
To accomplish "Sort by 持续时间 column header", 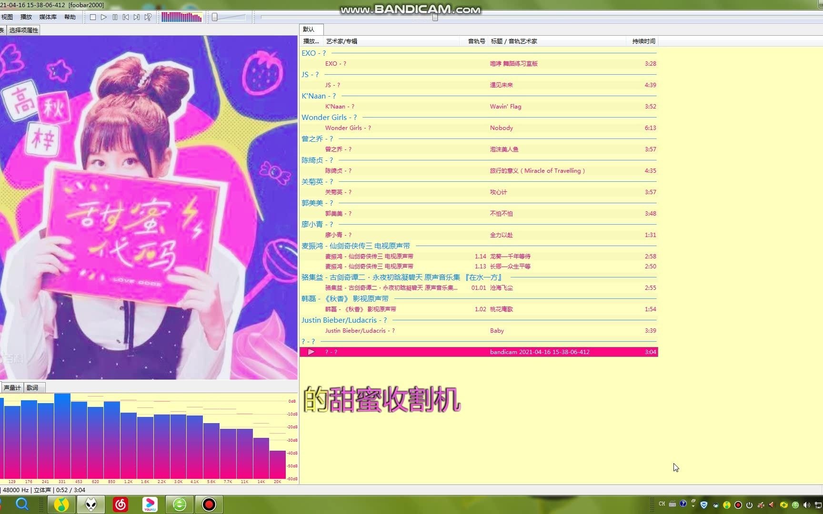I will 642,41.
